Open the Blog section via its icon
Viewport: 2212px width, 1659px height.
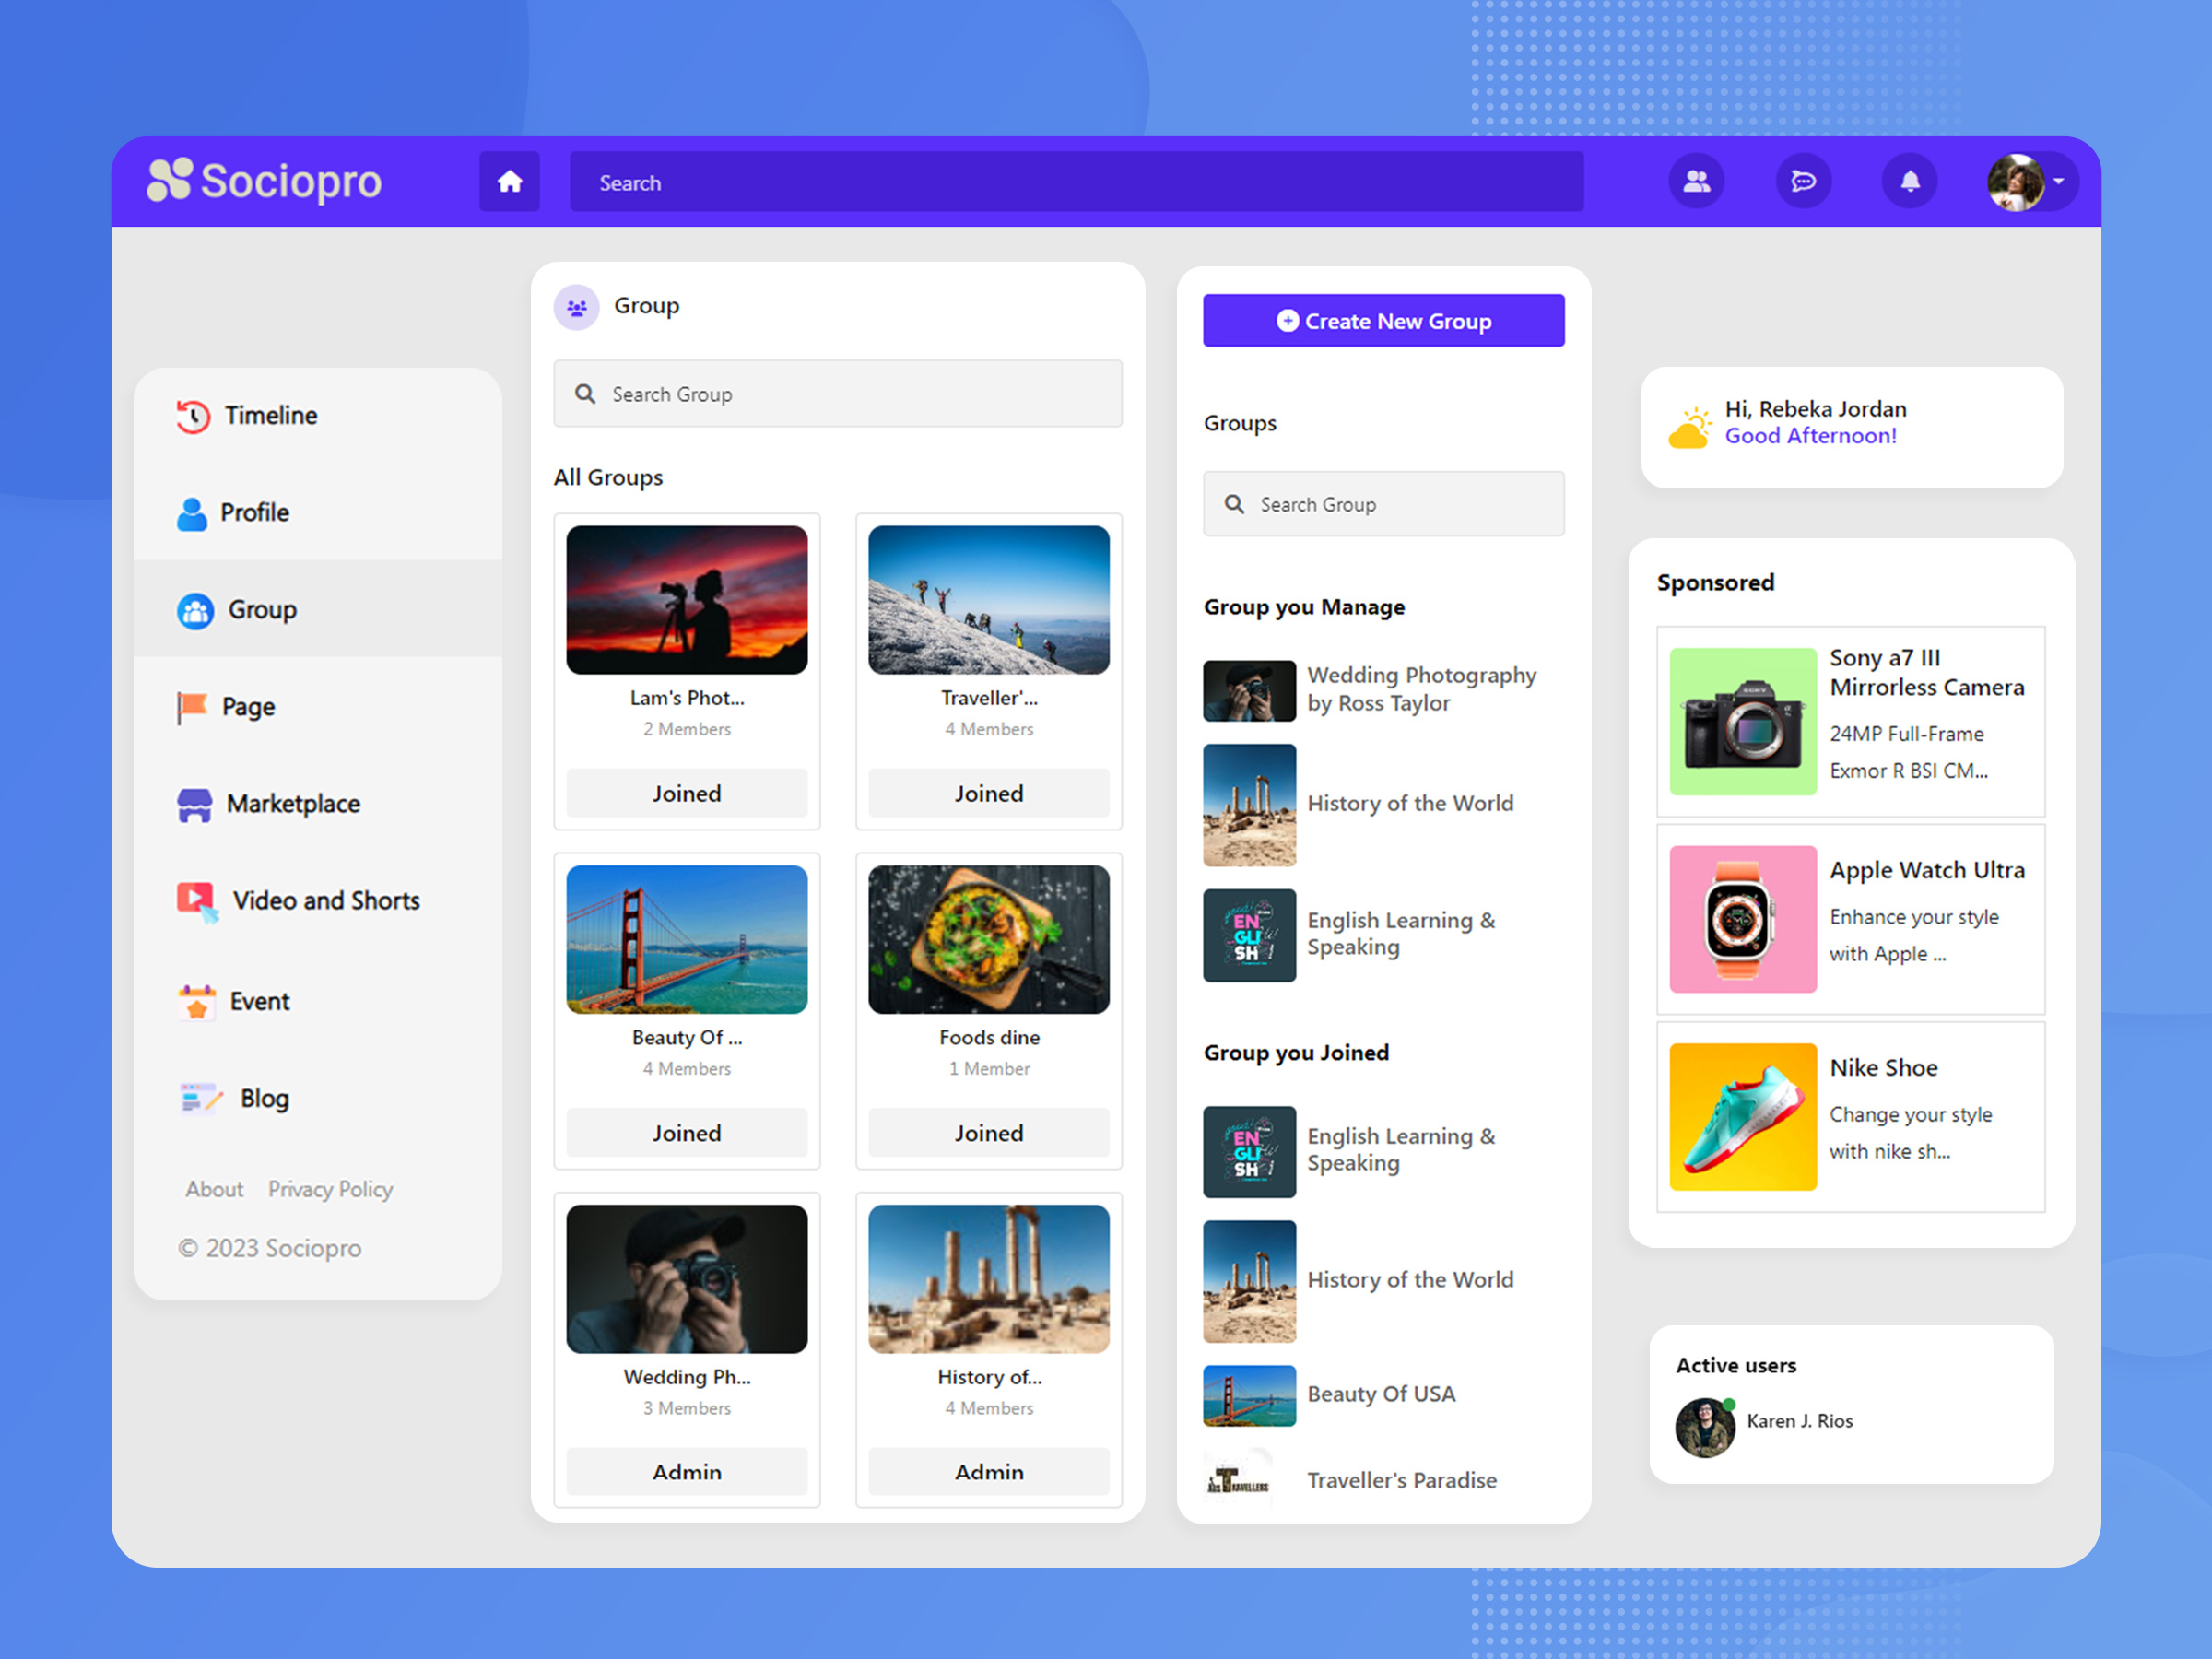[x=197, y=1097]
